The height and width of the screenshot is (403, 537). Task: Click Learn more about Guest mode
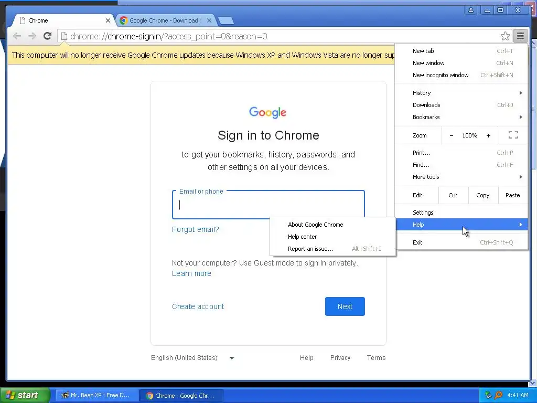(x=191, y=273)
